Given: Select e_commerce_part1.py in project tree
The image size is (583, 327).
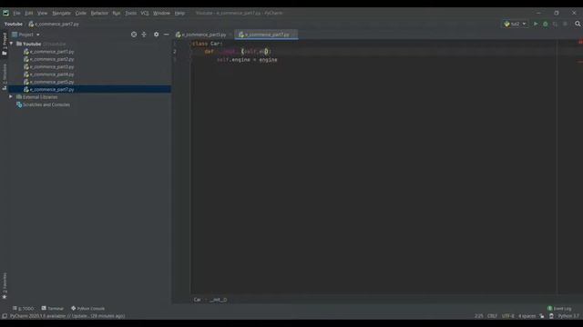Looking at the screenshot, I should click(x=48, y=52).
